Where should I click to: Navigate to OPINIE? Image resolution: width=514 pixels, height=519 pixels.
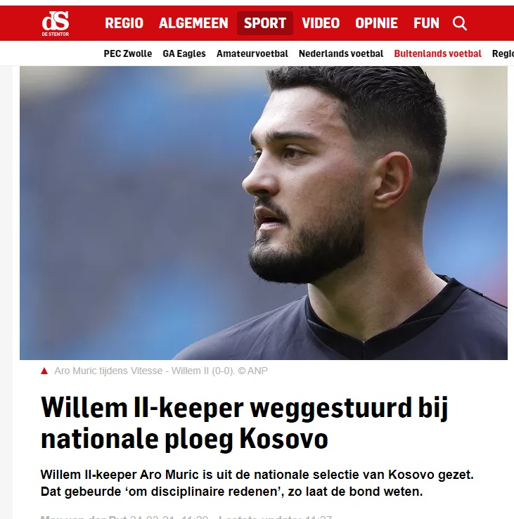tap(376, 23)
